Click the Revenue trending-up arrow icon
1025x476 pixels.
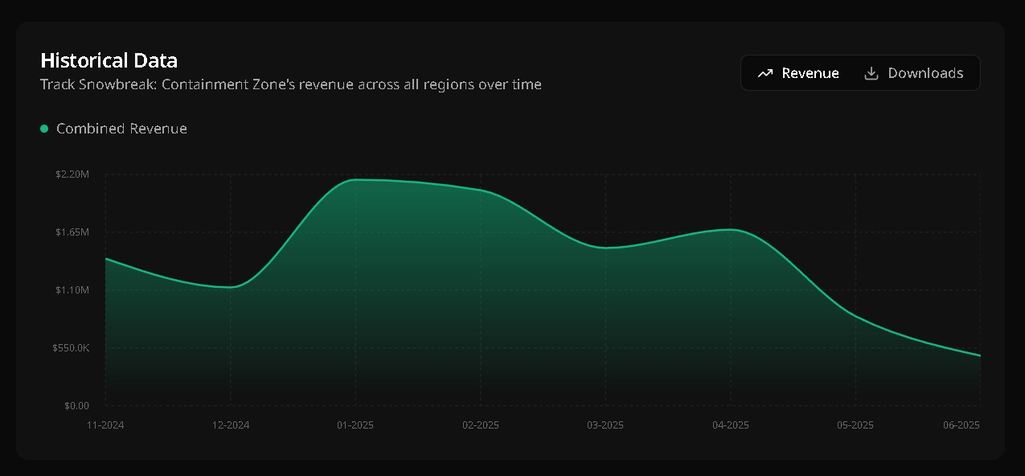pos(765,73)
